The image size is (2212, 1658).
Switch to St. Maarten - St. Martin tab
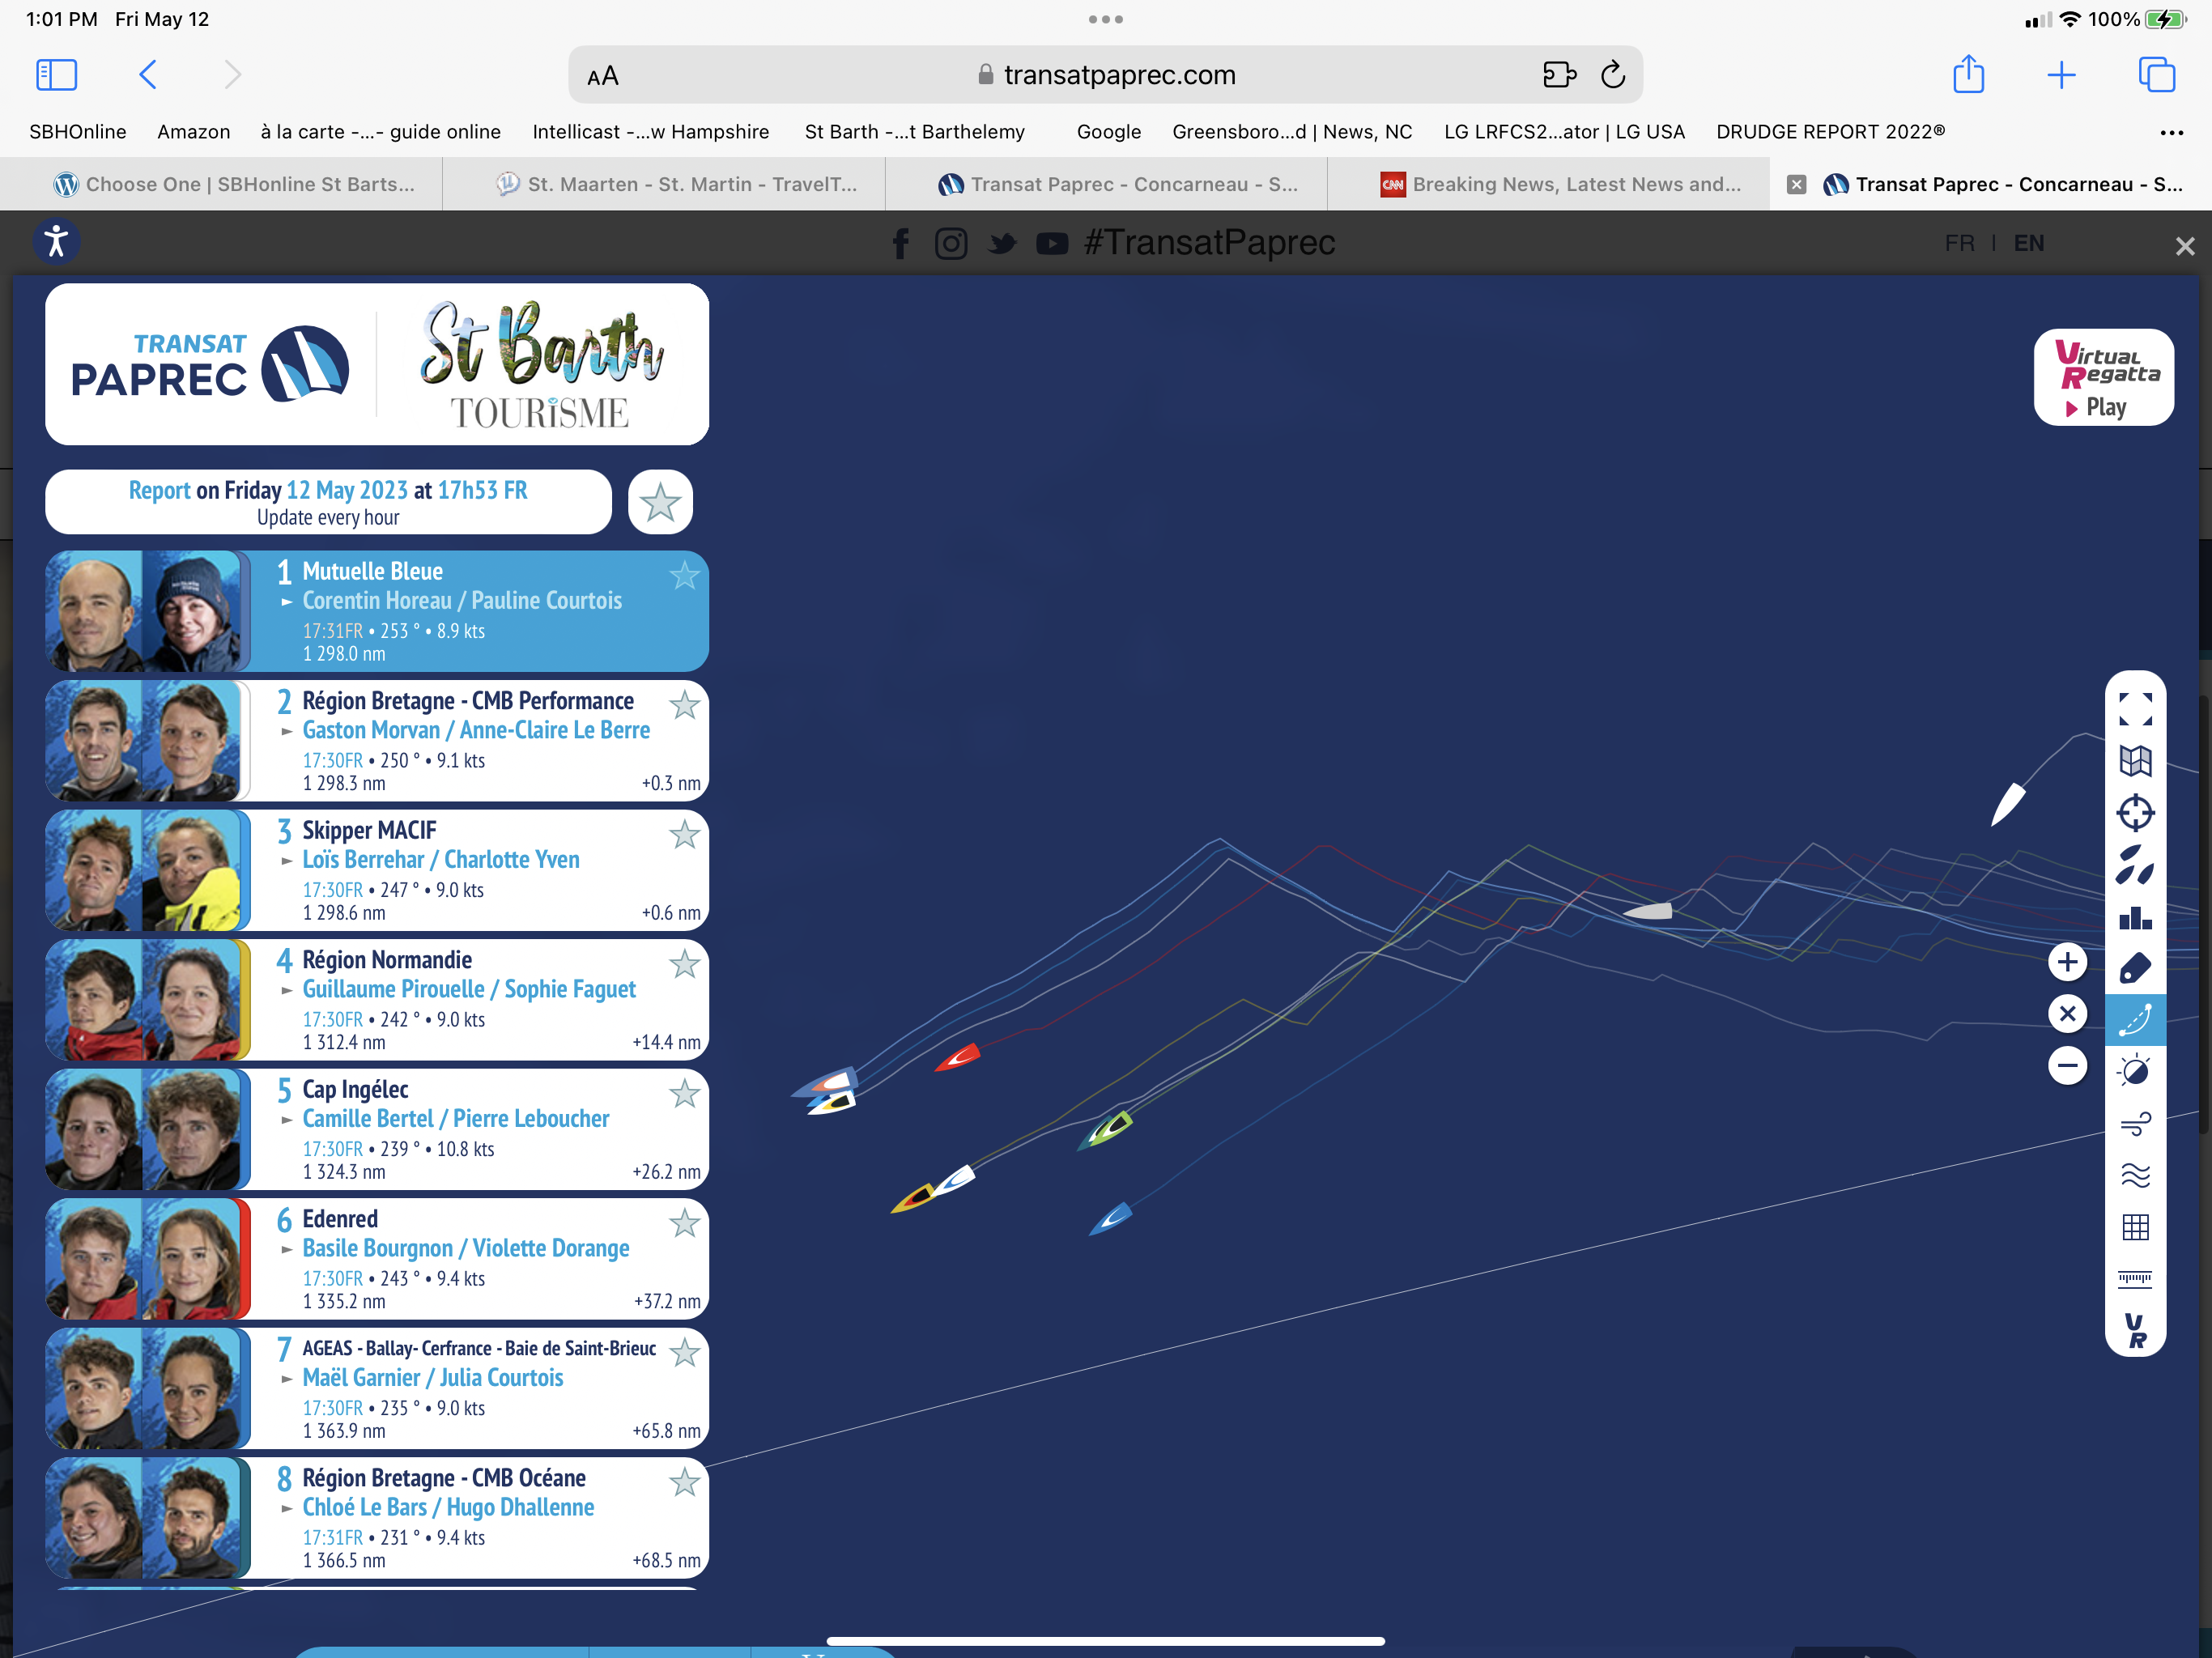664,184
